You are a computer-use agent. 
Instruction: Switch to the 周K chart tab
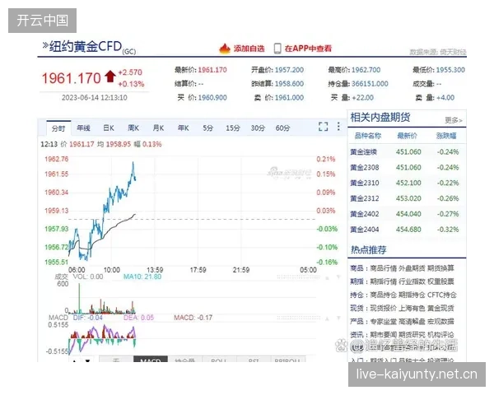pos(133,128)
